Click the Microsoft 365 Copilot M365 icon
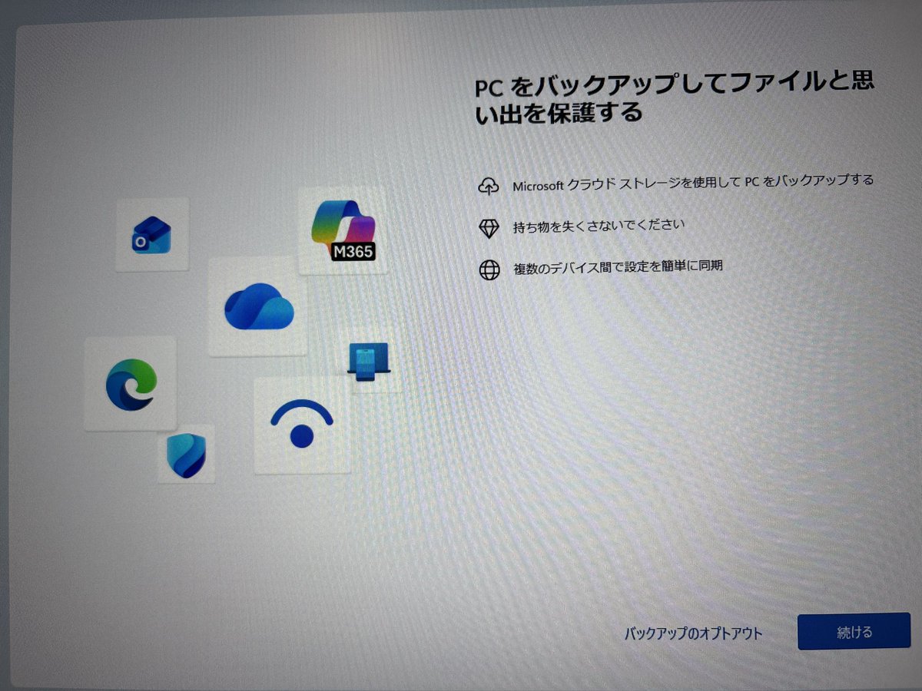Screen dimensions: 922x691 pyautogui.click(x=343, y=230)
